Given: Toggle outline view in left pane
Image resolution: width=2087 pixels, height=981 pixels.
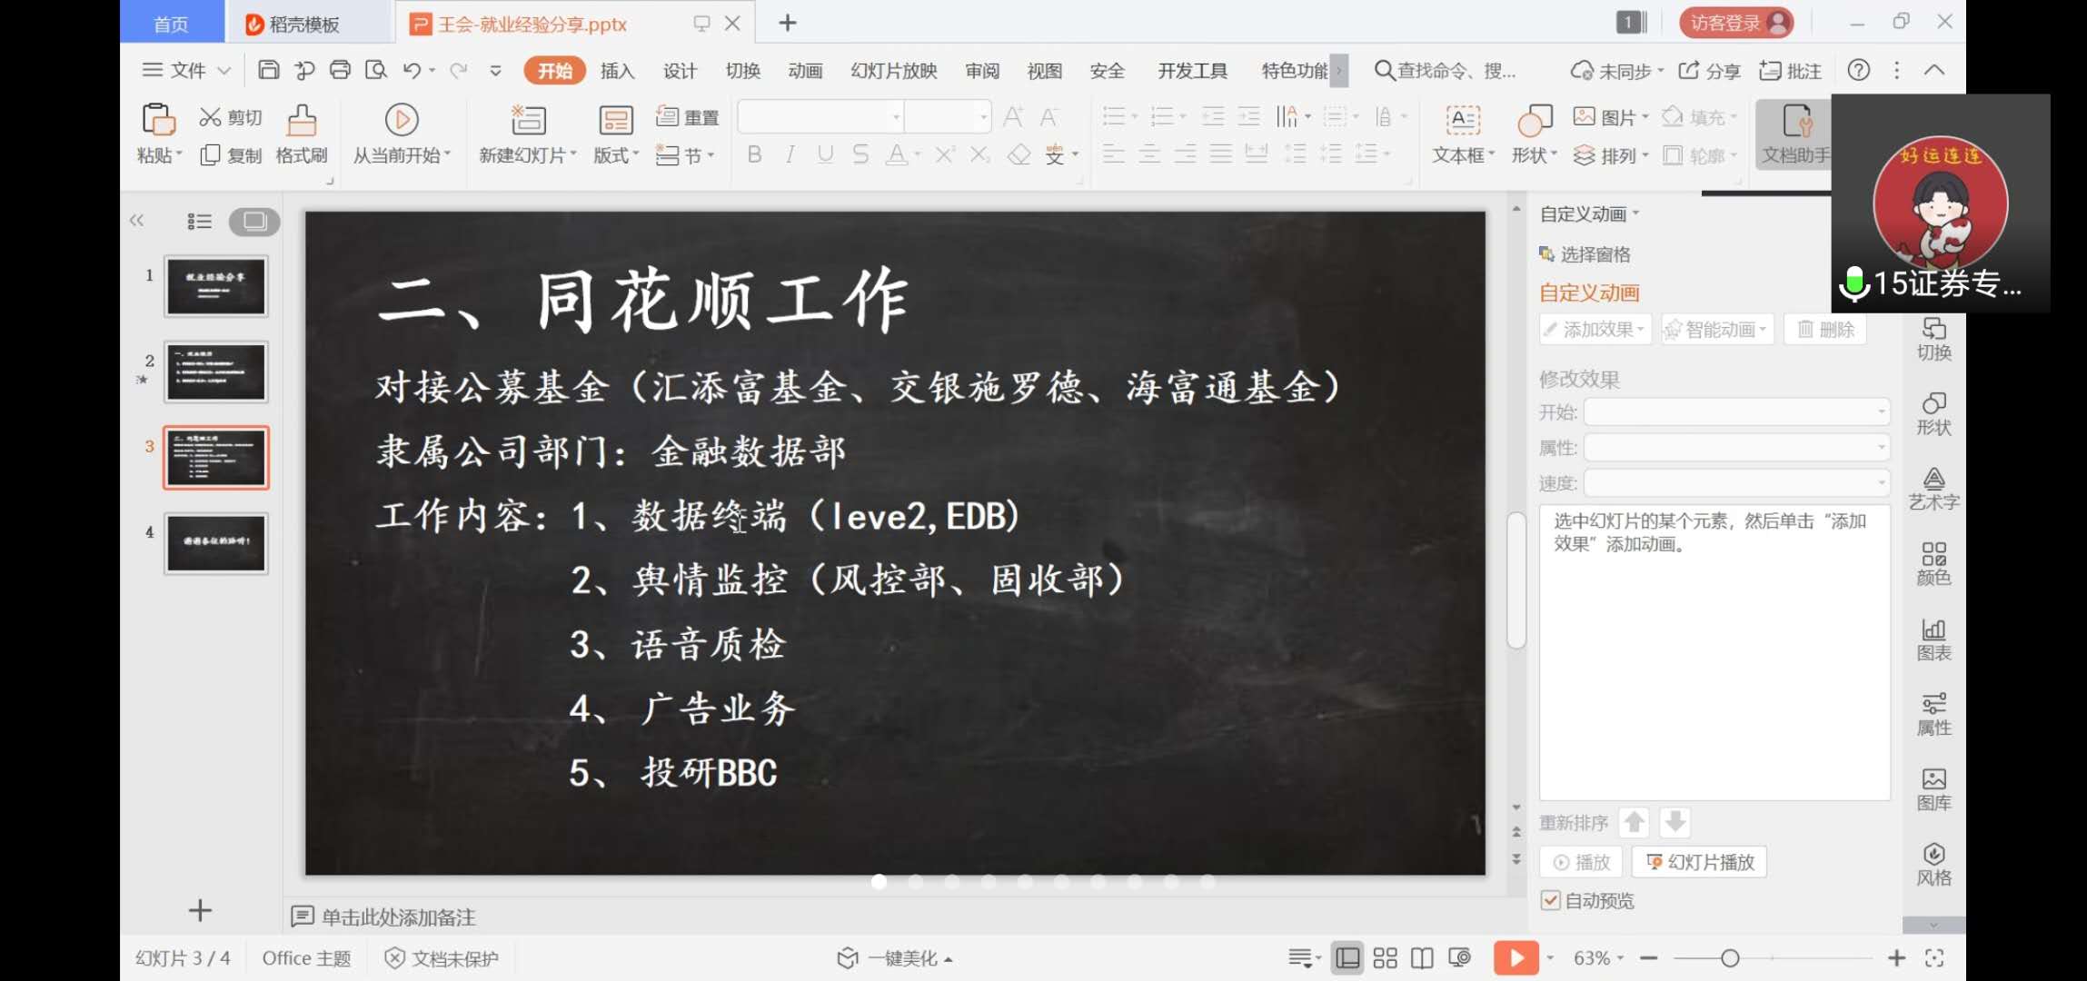Looking at the screenshot, I should (x=199, y=221).
